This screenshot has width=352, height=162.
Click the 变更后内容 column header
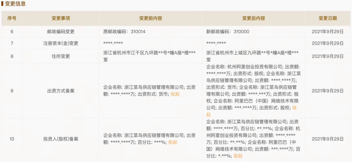coord(254,19)
